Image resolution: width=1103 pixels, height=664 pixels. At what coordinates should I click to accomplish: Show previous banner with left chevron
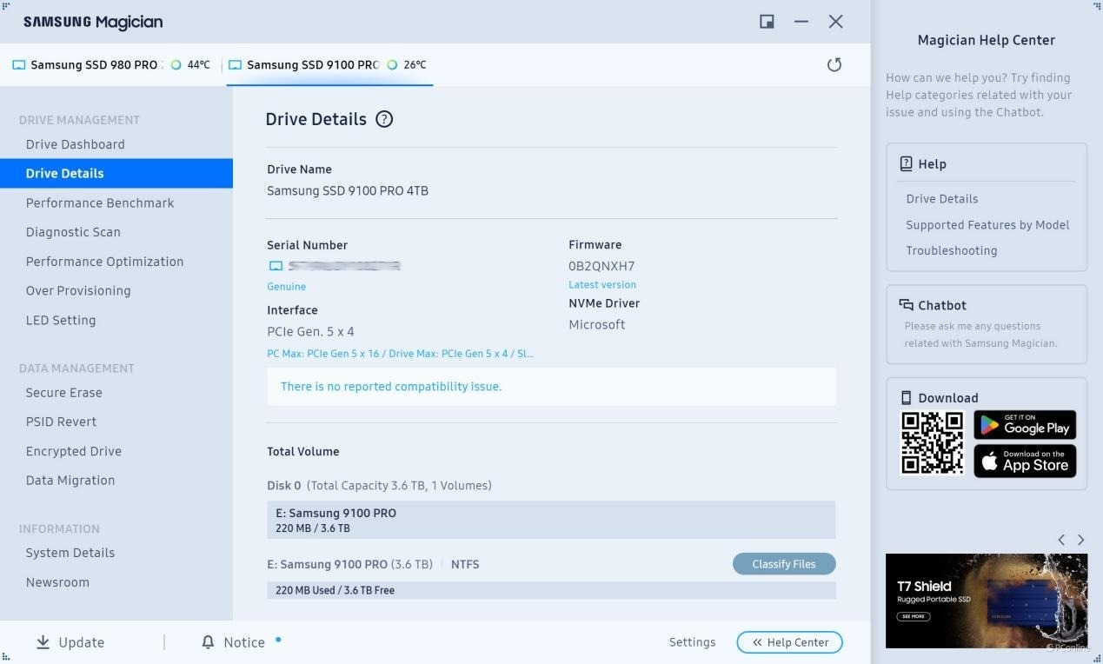tap(1061, 540)
